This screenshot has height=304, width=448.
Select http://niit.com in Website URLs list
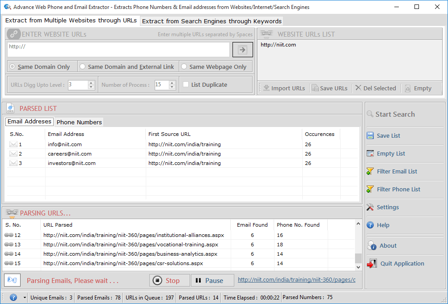tap(278, 45)
